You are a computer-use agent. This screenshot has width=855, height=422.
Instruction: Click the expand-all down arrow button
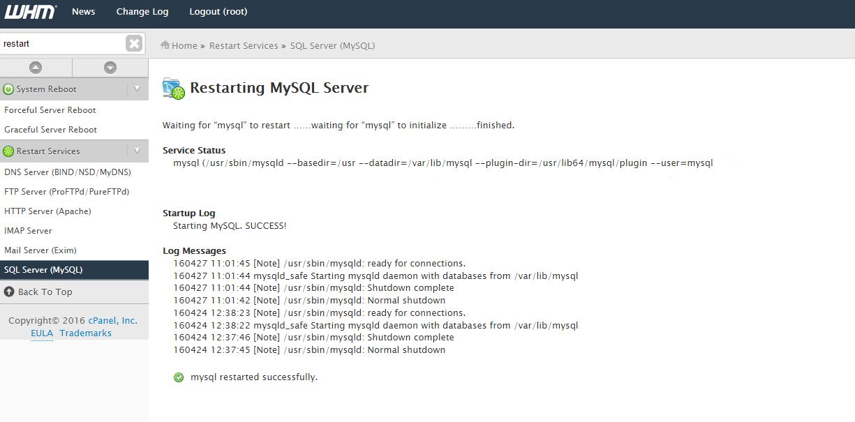click(110, 68)
